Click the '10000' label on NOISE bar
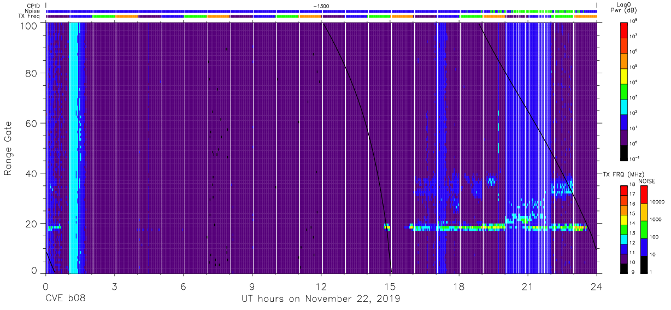This screenshot has height=310, width=671. pos(657,201)
